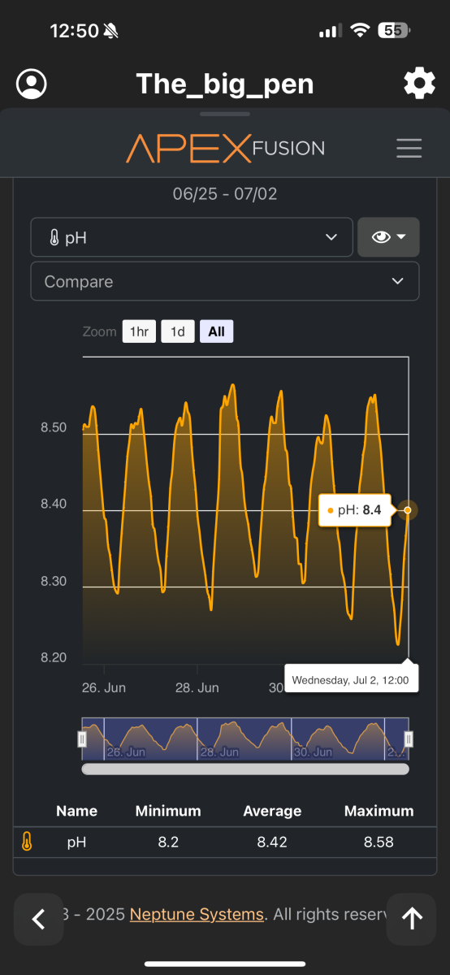Screen dimensions: 450x975
Task: Click the orange pH data point marker
Action: (408, 511)
